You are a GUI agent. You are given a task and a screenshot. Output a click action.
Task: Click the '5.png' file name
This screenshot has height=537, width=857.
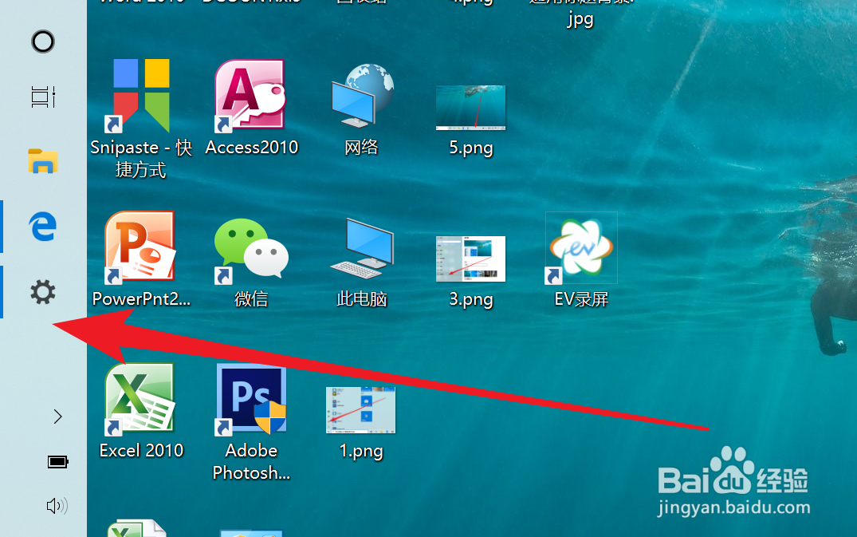(470, 148)
